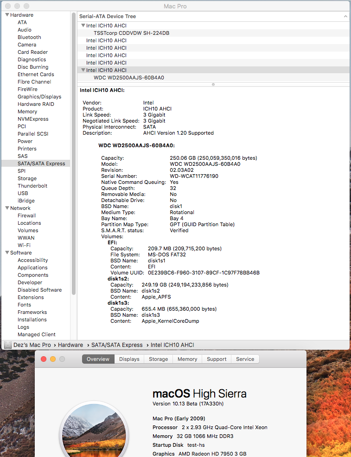The height and width of the screenshot is (457, 351).
Task: Select Extensions under Software
Action: pyautogui.click(x=31, y=297)
